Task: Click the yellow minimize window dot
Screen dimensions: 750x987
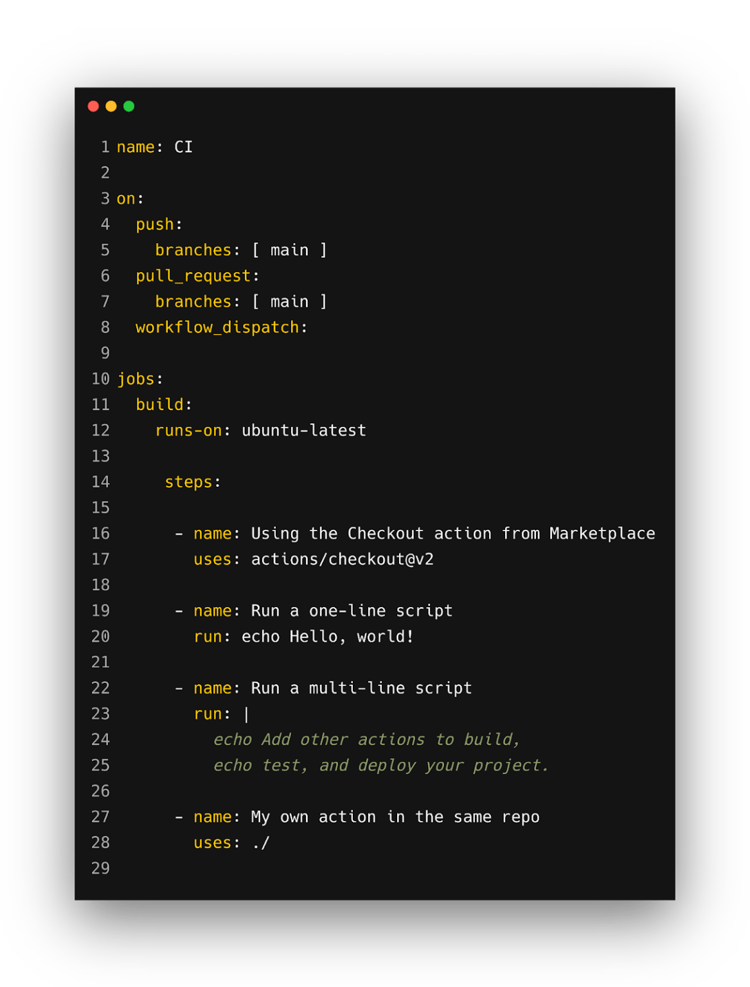Action: 111,106
